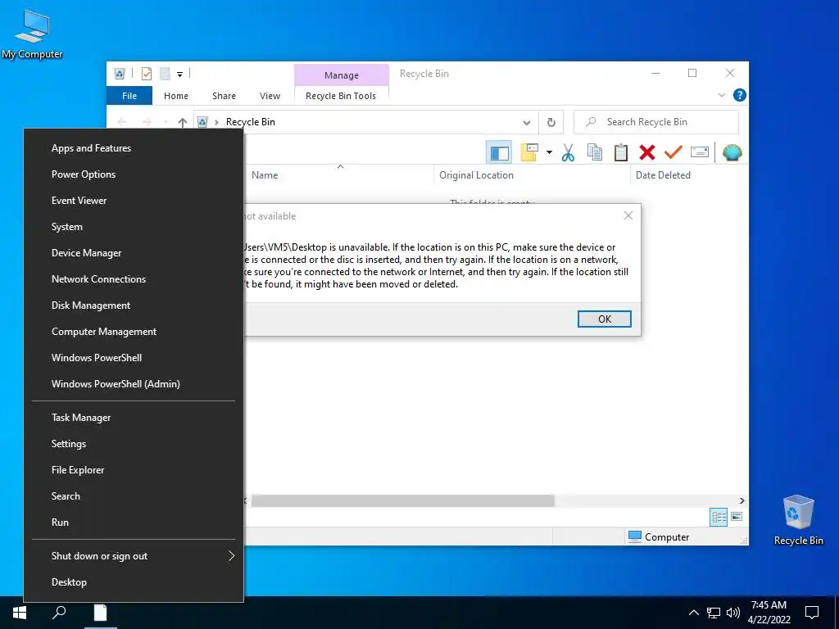Viewport: 839px width, 629px height.
Task: Click OK in the error dialog
Action: 604,319
